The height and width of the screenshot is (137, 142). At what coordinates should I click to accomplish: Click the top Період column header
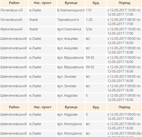[x=124, y=3]
